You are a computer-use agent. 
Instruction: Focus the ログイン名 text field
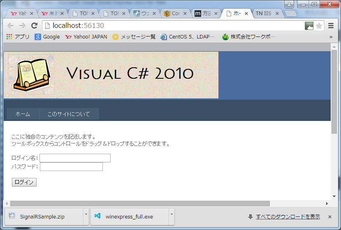(x=75, y=158)
